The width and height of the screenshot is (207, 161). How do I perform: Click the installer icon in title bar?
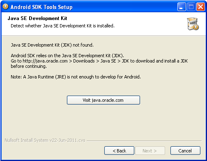5,7
